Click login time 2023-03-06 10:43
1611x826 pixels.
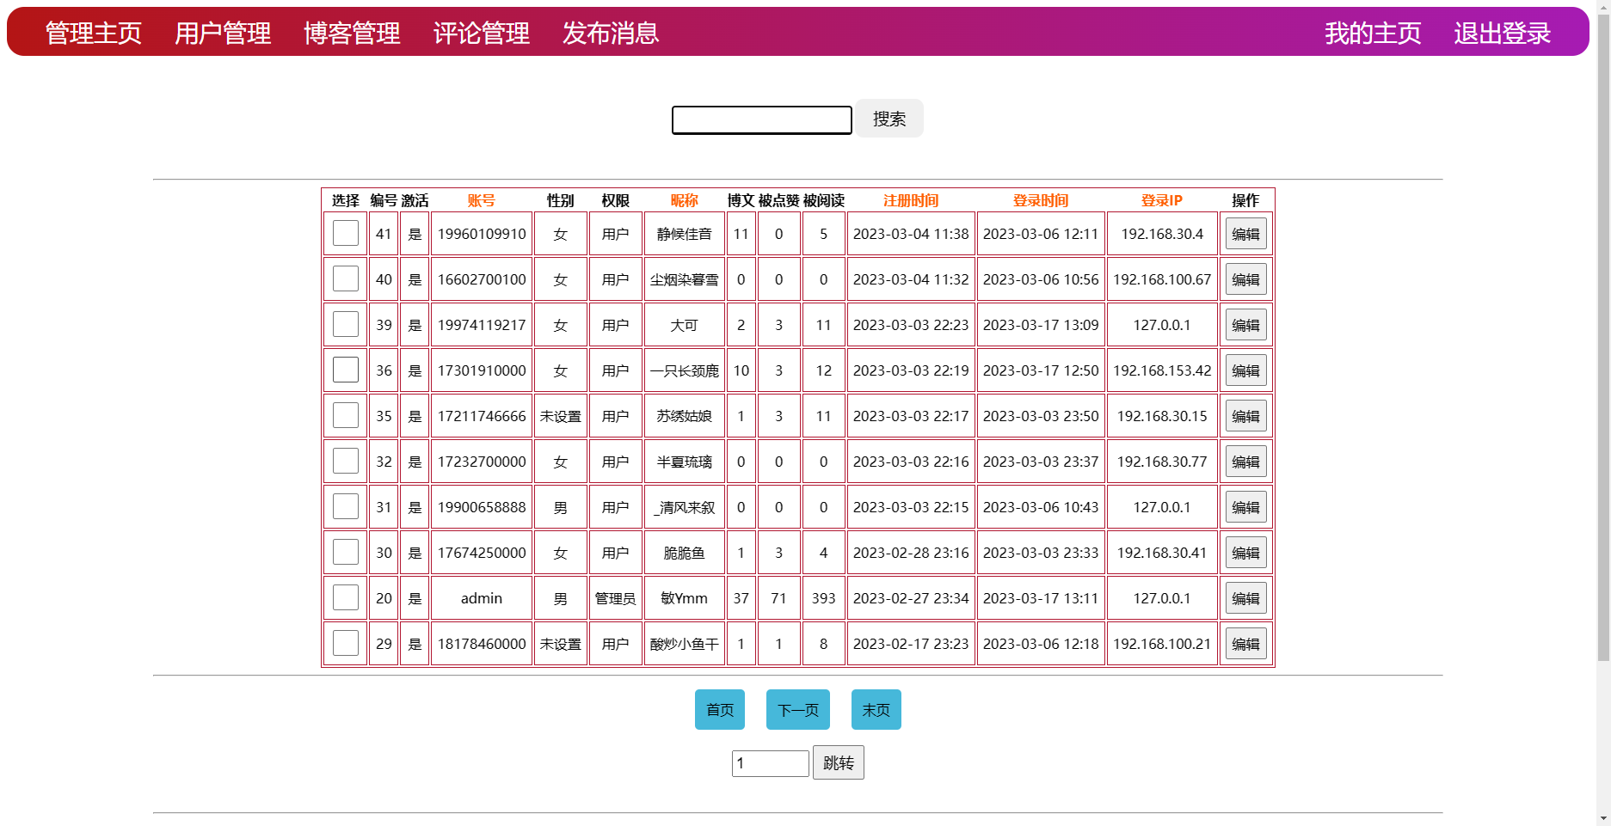(1041, 507)
